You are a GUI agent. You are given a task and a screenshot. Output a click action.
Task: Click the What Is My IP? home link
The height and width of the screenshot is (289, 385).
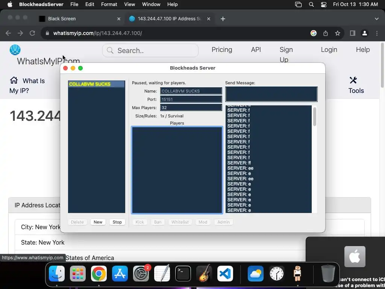tap(27, 85)
